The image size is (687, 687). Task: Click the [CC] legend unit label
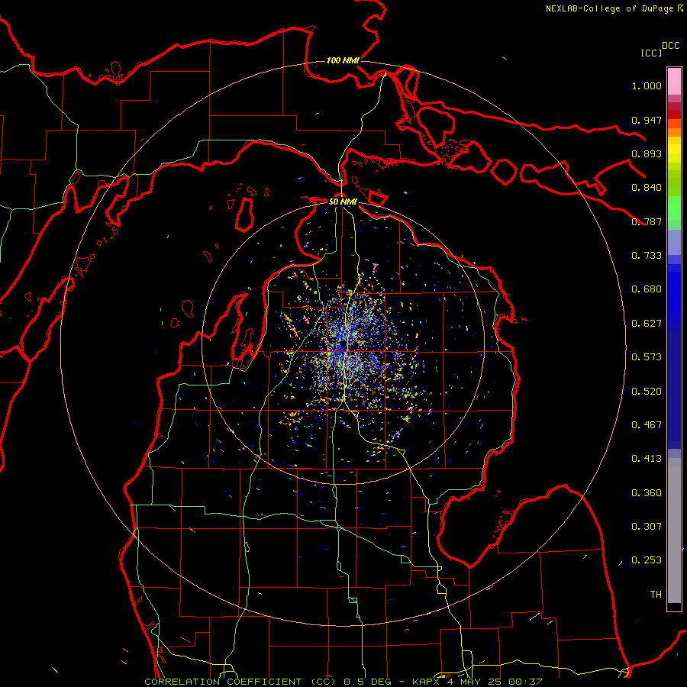tap(651, 53)
